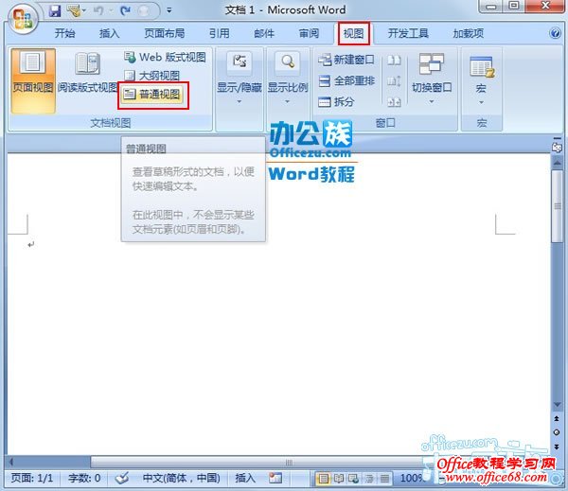Expand the 宏 dropdown arrow
This screenshot has width=568, height=491.
tap(481, 102)
